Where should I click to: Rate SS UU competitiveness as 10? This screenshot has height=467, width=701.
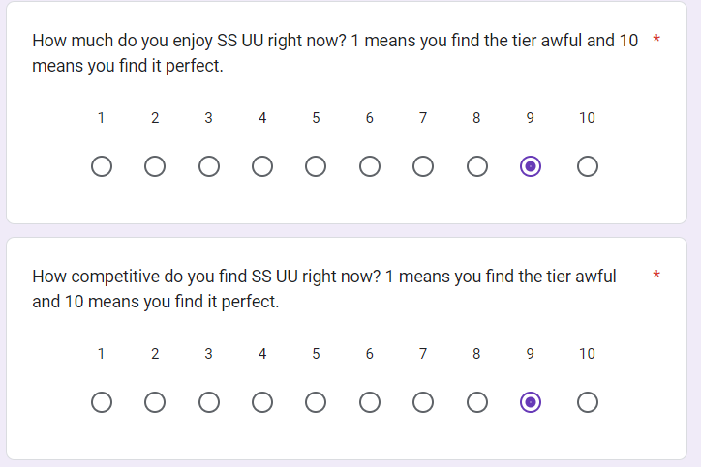(588, 402)
